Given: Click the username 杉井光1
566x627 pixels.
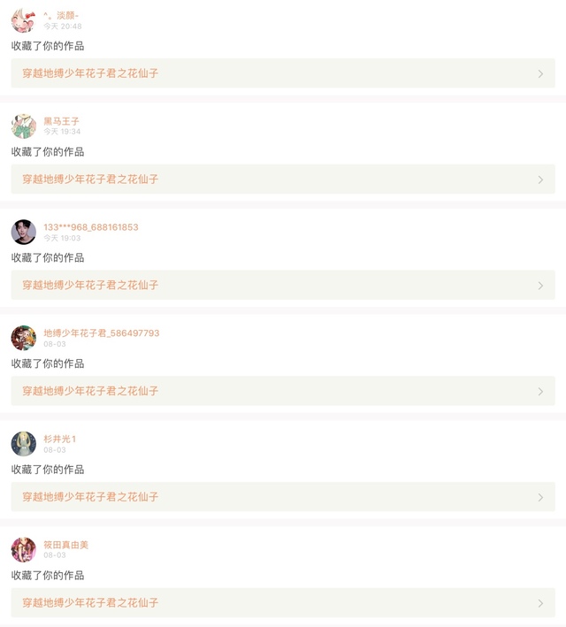Looking at the screenshot, I should click(x=60, y=440).
